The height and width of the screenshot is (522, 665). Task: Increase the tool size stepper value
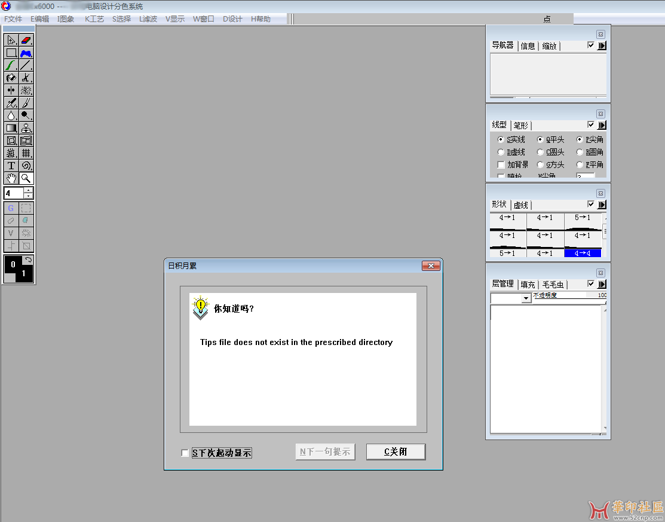pos(29,190)
